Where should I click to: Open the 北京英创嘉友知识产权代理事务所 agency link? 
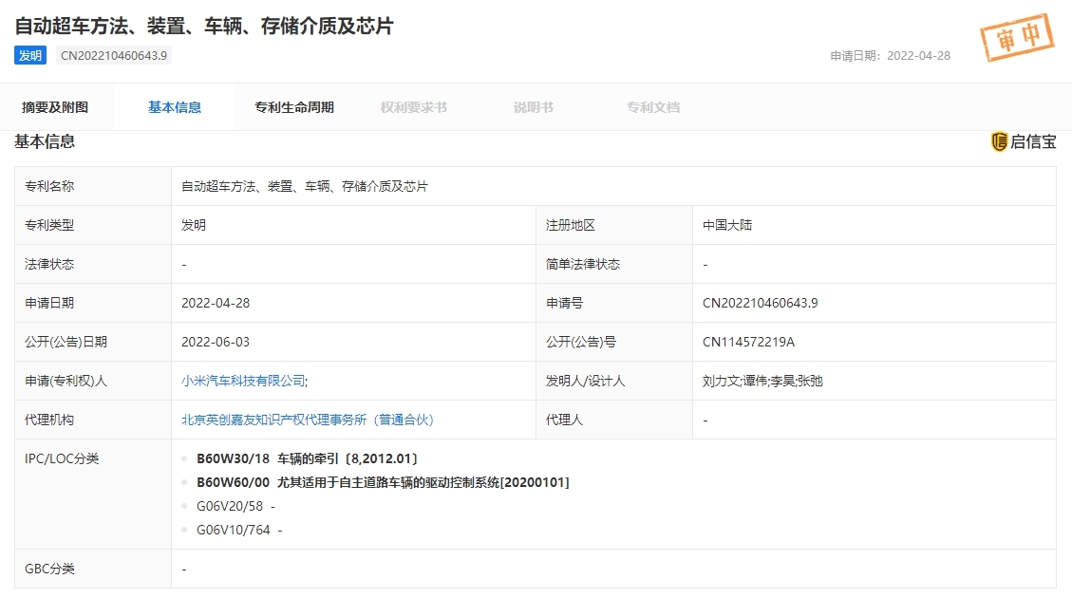tap(308, 420)
